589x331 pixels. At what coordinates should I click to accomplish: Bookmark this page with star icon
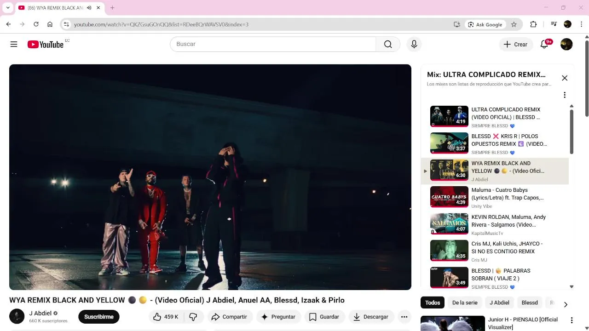pyautogui.click(x=514, y=24)
